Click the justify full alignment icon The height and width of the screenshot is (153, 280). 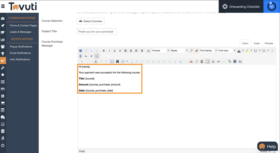coord(125,51)
